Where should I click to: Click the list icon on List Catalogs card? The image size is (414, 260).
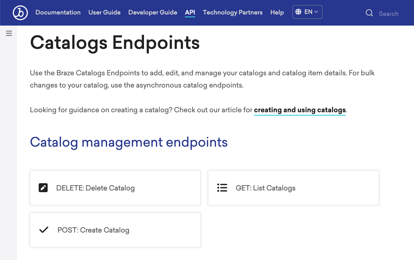(x=222, y=188)
